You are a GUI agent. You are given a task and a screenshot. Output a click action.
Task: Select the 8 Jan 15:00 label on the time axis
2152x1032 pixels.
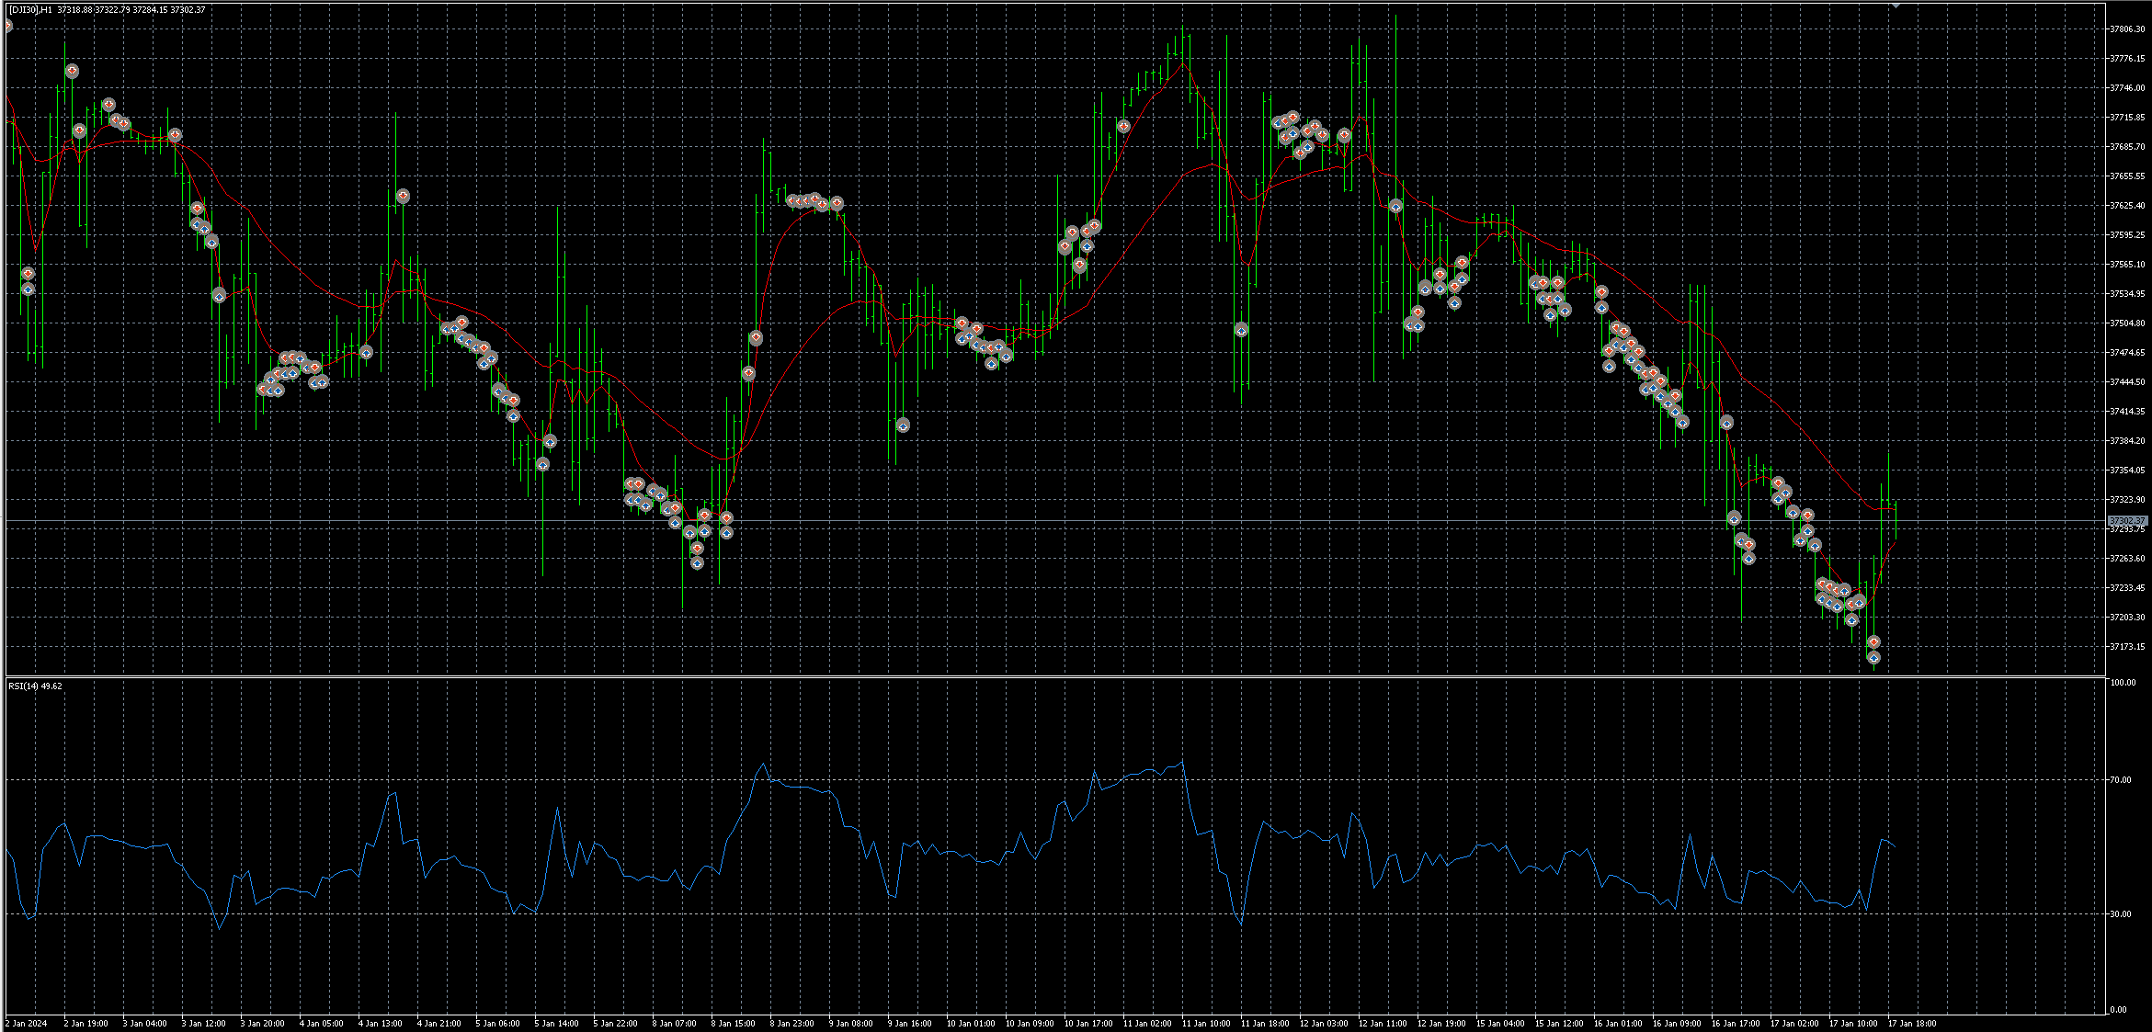tap(734, 1023)
